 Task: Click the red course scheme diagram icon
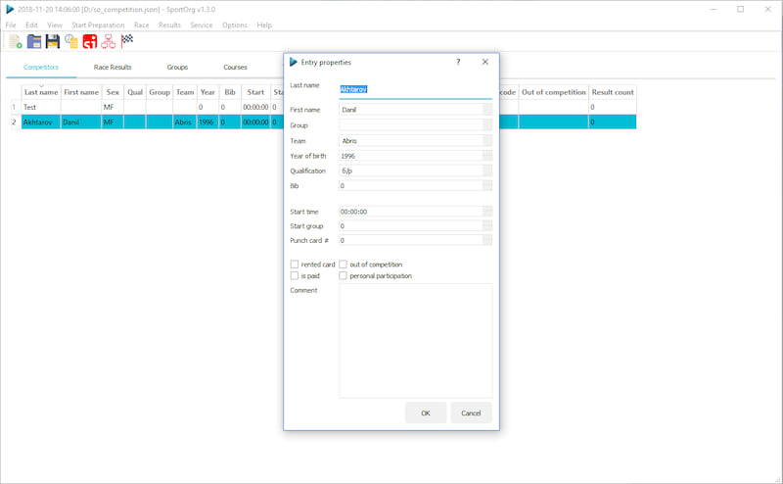109,41
